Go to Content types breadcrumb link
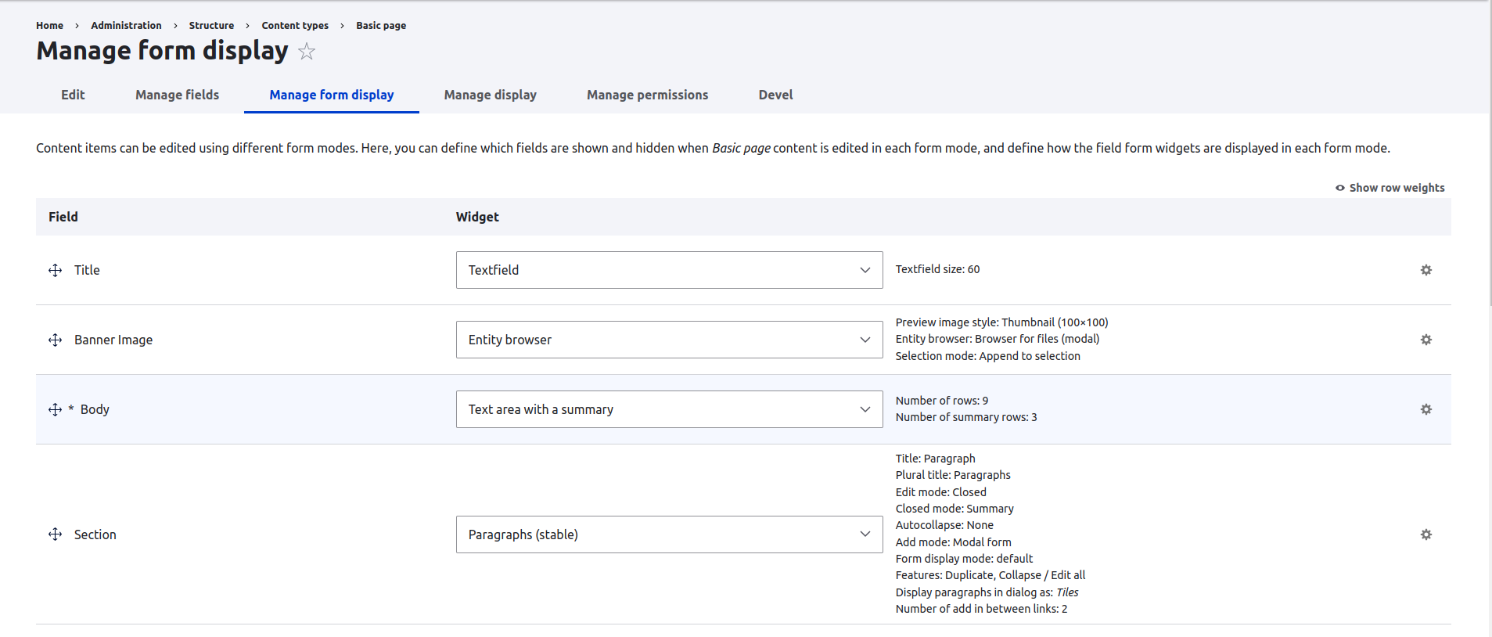 tap(295, 26)
